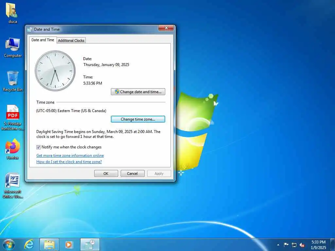Open the network status tray icon
335x251 pixels.
pyautogui.click(x=294, y=245)
